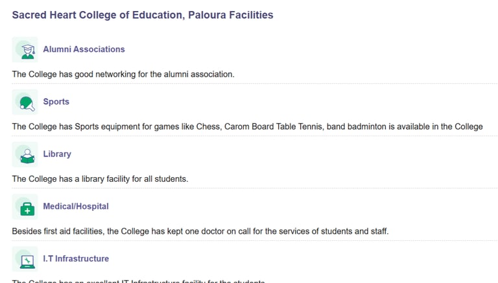Click the IT Infrastructure facility description
The image size is (498, 283).
(139, 281)
